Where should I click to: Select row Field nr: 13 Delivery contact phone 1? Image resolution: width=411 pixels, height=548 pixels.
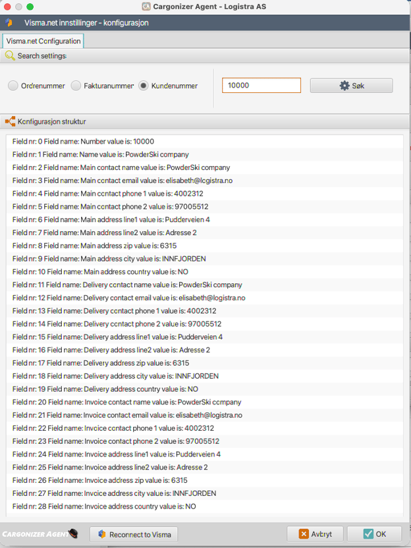[x=205, y=311]
